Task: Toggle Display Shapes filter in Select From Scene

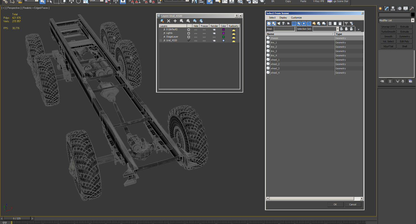Action: coord(274,24)
